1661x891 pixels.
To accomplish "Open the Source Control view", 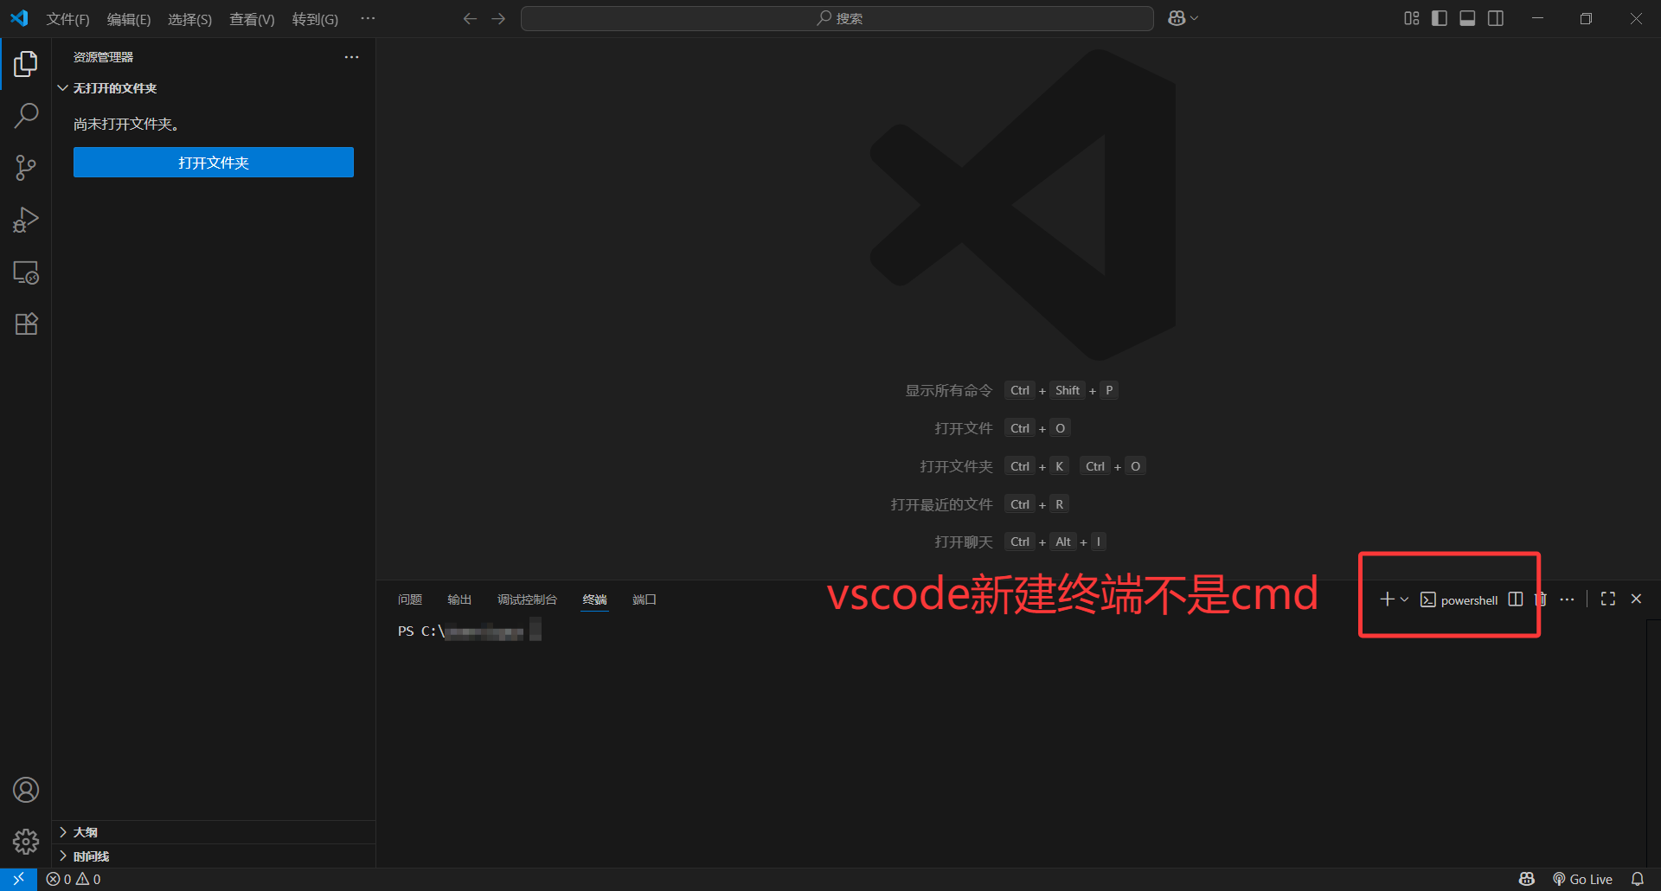I will click(x=26, y=168).
